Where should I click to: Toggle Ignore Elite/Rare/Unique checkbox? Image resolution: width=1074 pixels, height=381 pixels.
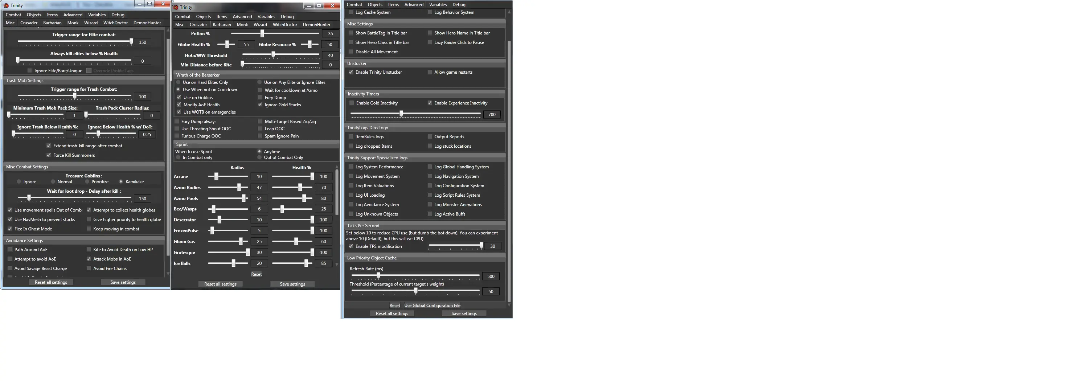pos(30,70)
